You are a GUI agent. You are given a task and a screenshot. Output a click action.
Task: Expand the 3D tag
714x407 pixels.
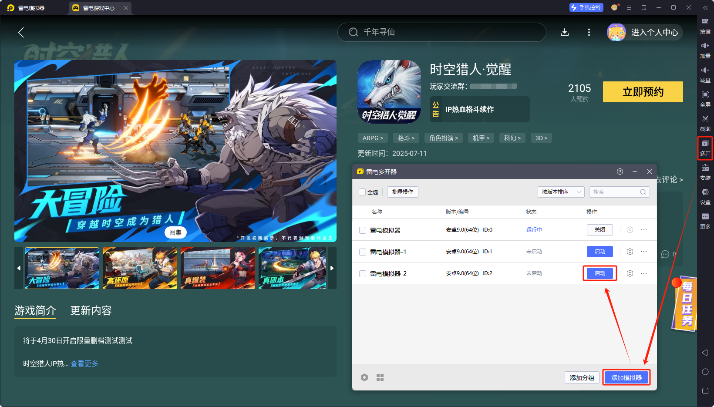541,138
